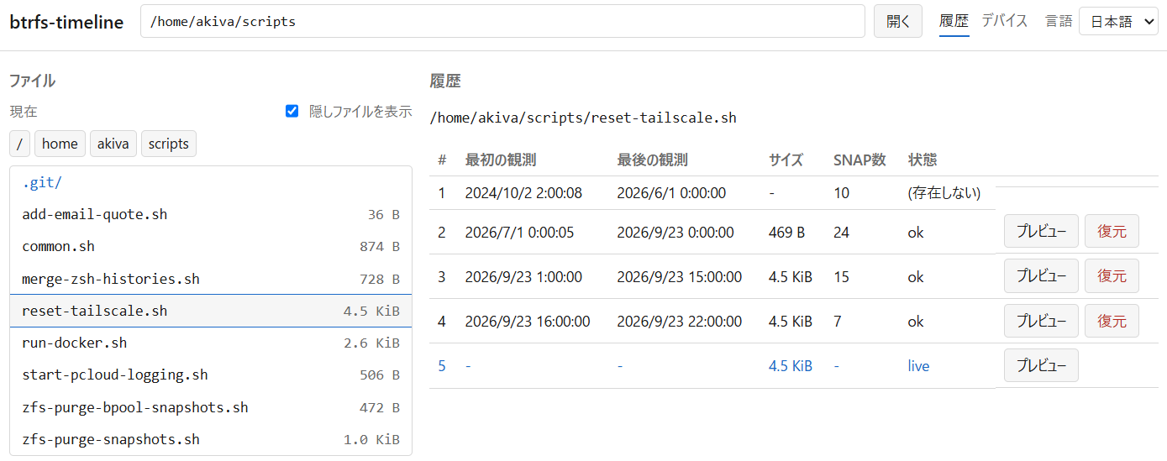Screen dimensions: 1167x461
Task: Select zfs-purge-bpool-snapshots.sh in file list
Action: pos(211,407)
